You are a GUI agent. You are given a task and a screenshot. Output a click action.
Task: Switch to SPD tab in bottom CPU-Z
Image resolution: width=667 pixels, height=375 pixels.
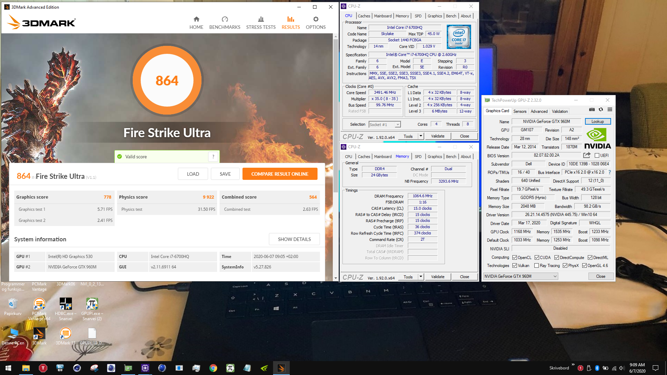pos(418,157)
